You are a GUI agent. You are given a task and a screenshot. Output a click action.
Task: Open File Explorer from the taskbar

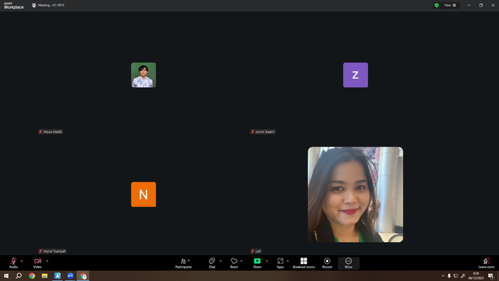point(44,276)
